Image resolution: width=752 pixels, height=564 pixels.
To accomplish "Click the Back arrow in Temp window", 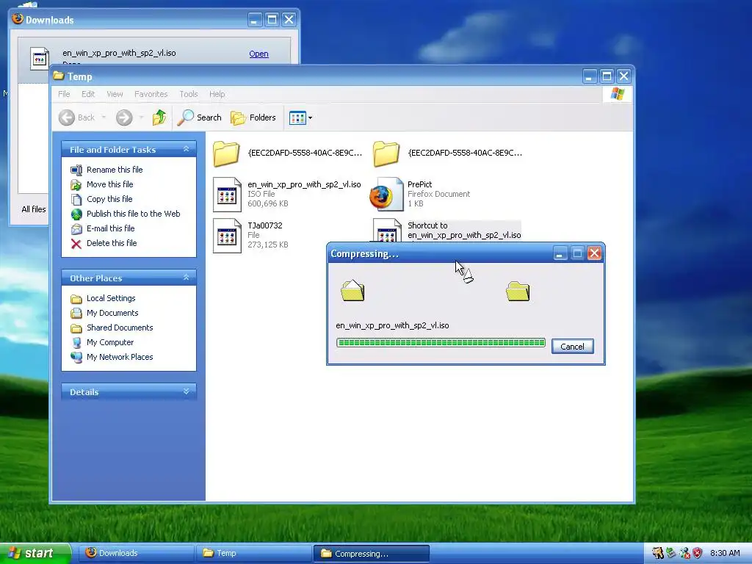I will pyautogui.click(x=67, y=117).
